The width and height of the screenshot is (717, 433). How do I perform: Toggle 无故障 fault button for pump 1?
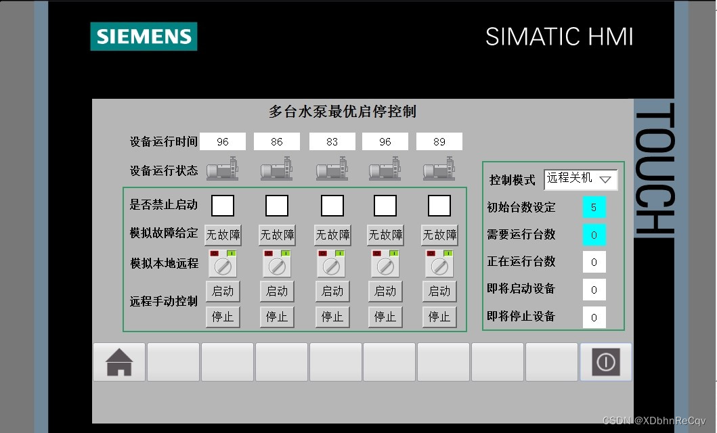(x=223, y=235)
